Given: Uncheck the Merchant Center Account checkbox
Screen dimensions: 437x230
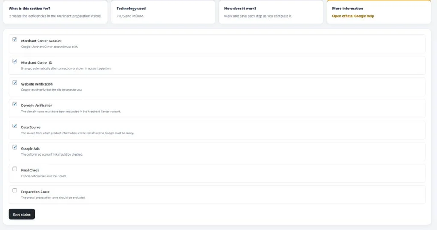Looking at the screenshot, I should pyautogui.click(x=15, y=40).
